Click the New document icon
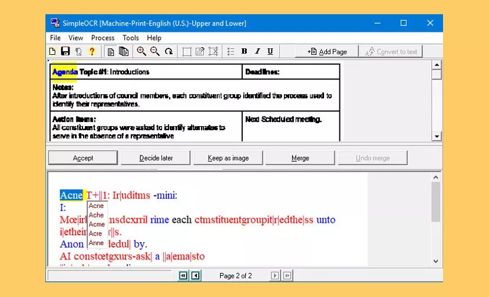This screenshot has height=297, width=489. pyautogui.click(x=52, y=51)
